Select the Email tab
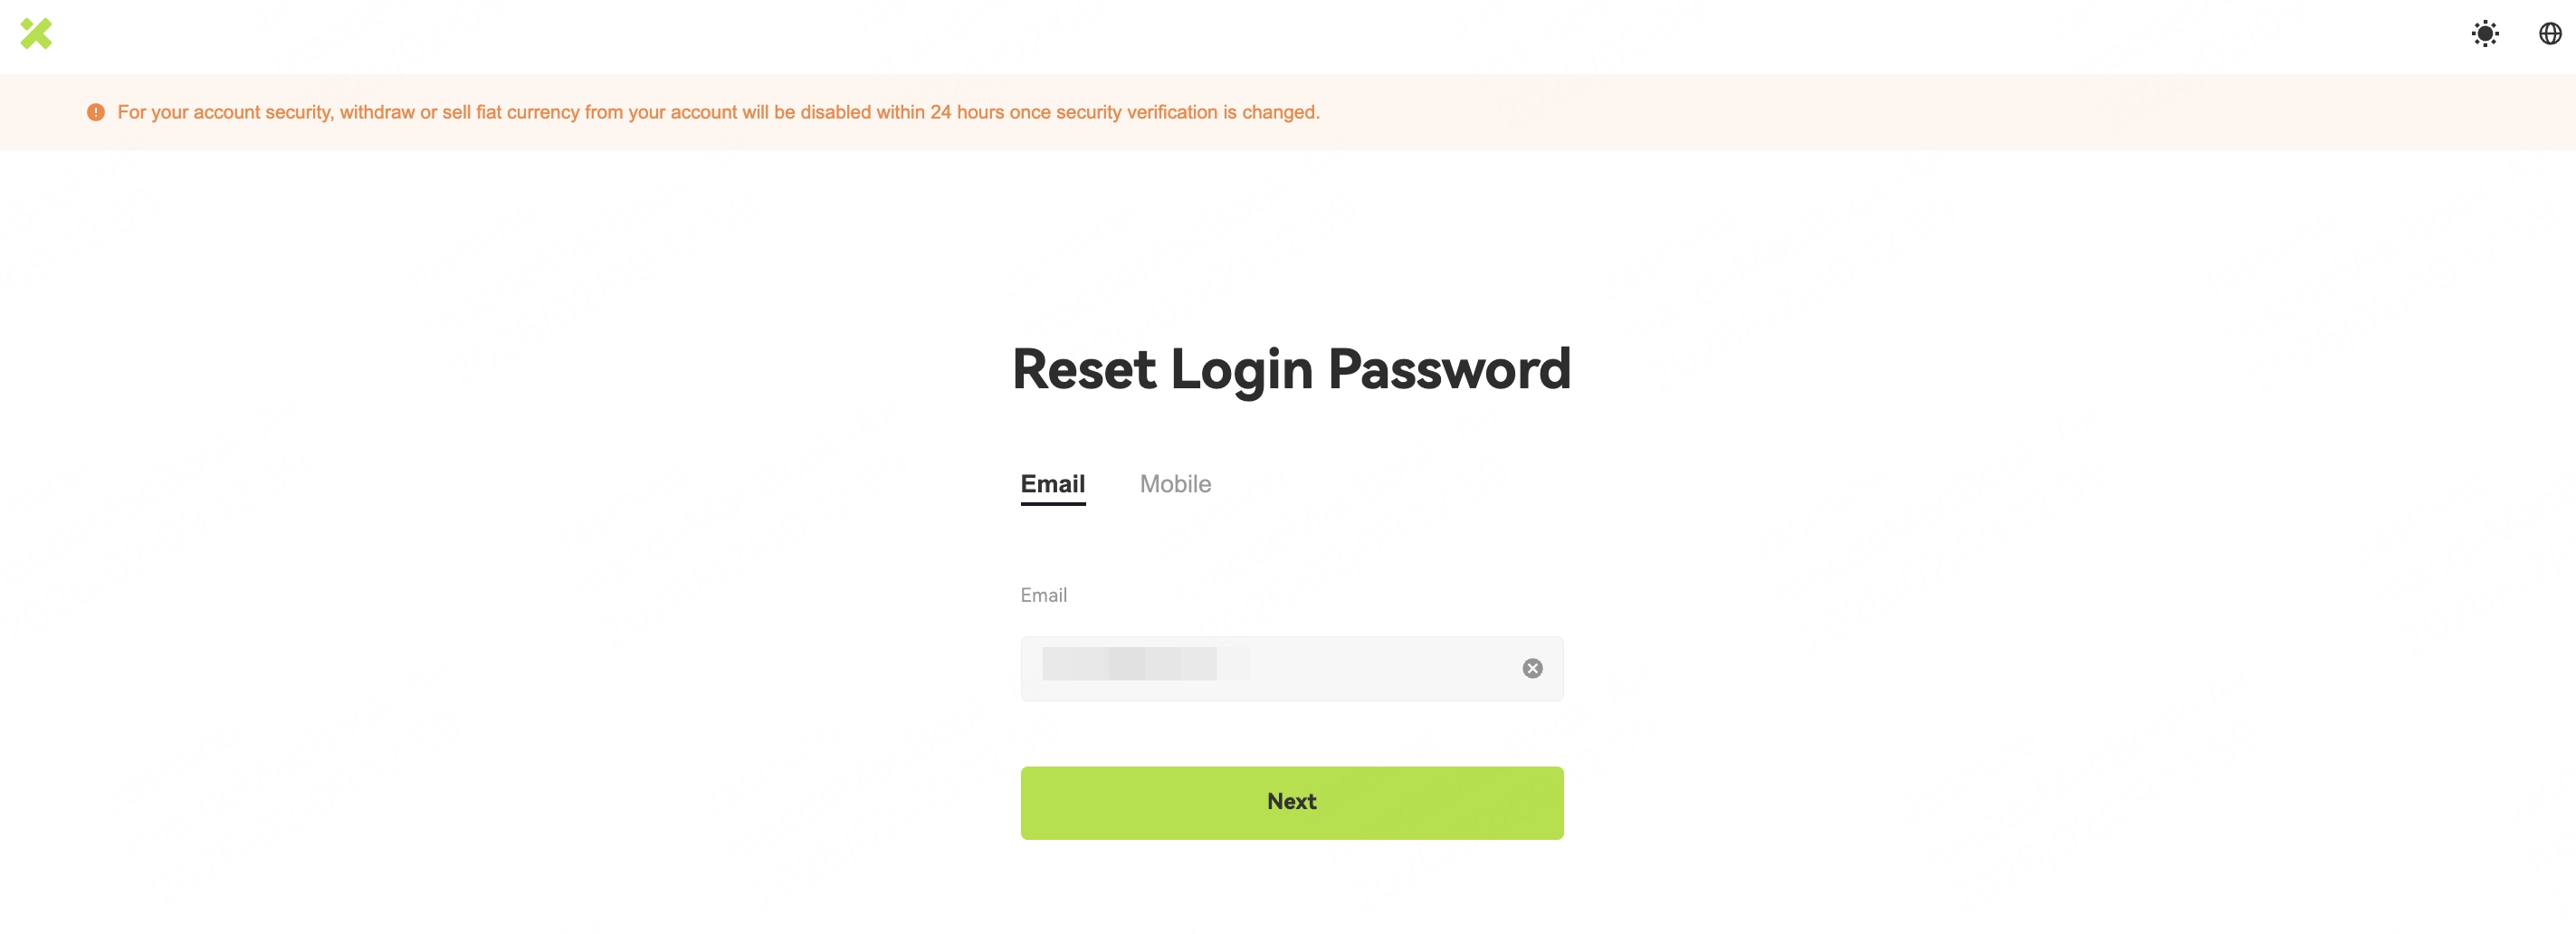Viewport: 2576px width, 934px height. pos(1052,484)
